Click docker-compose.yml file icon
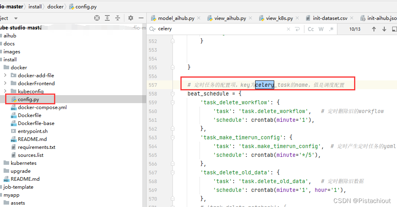The height and width of the screenshot is (207, 397). [14, 107]
